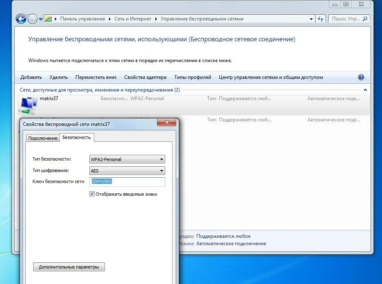
Task: Click the Back navigation arrow button
Action: (21, 19)
